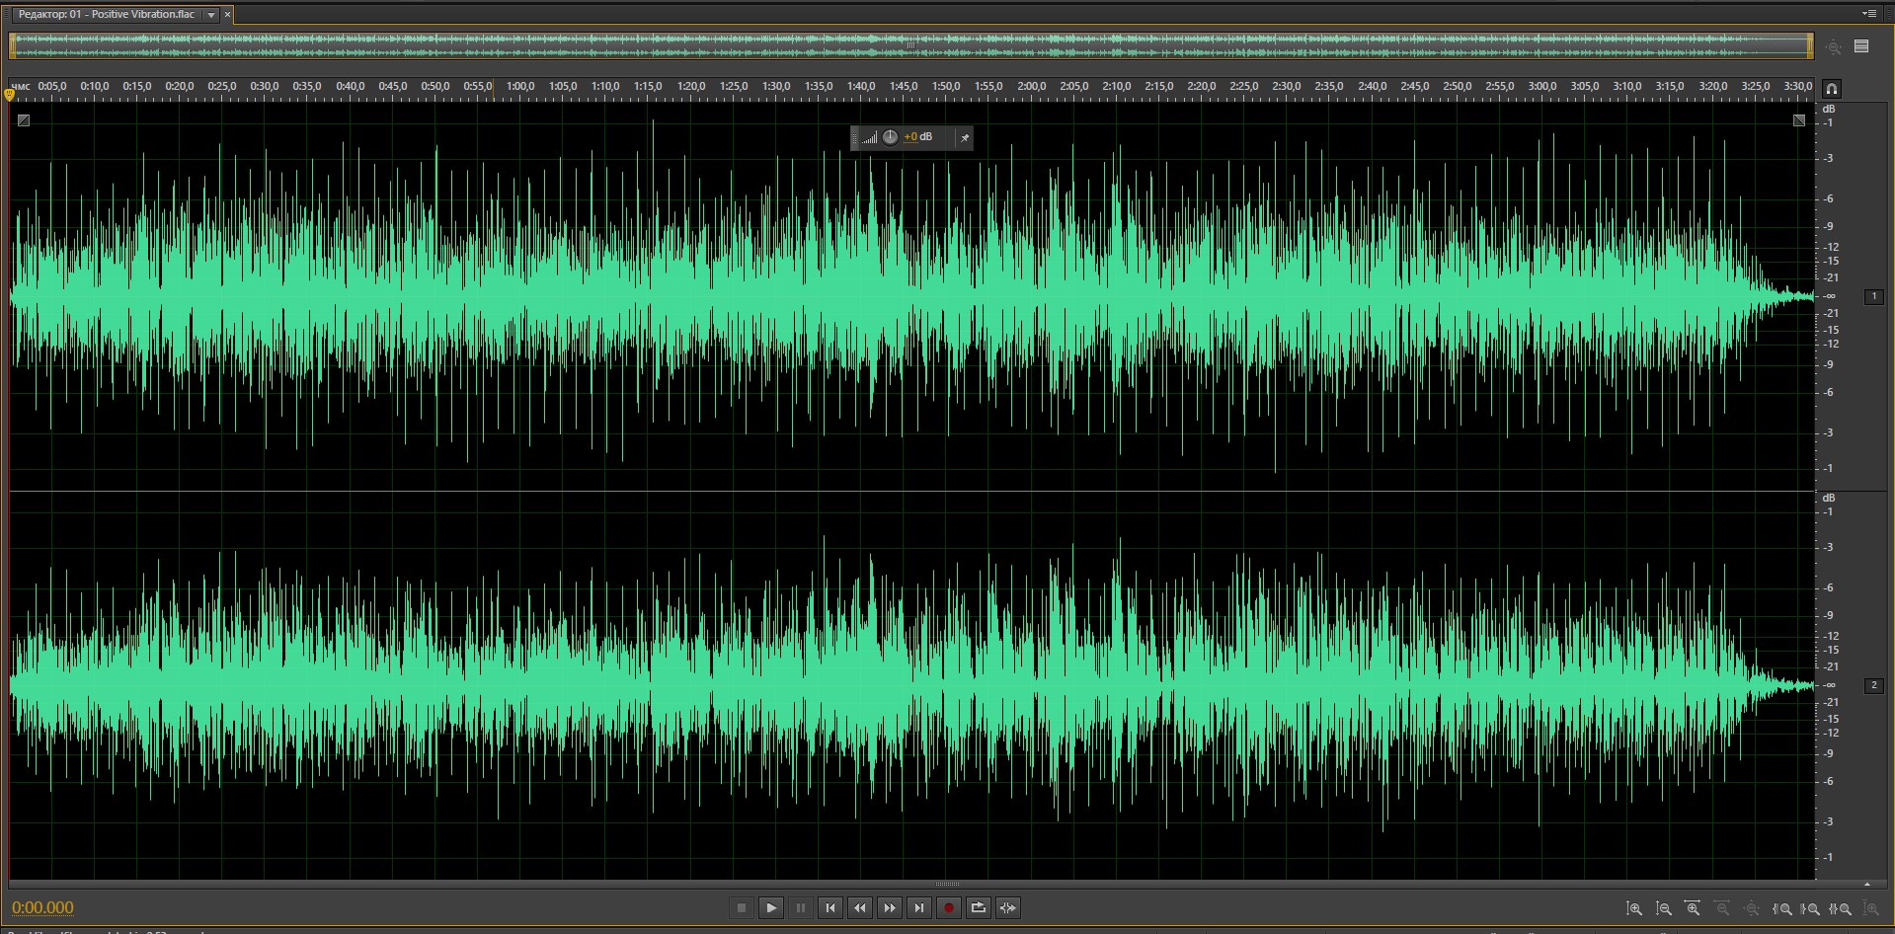Click the rewind button
The image size is (1895, 934).
(x=860, y=908)
